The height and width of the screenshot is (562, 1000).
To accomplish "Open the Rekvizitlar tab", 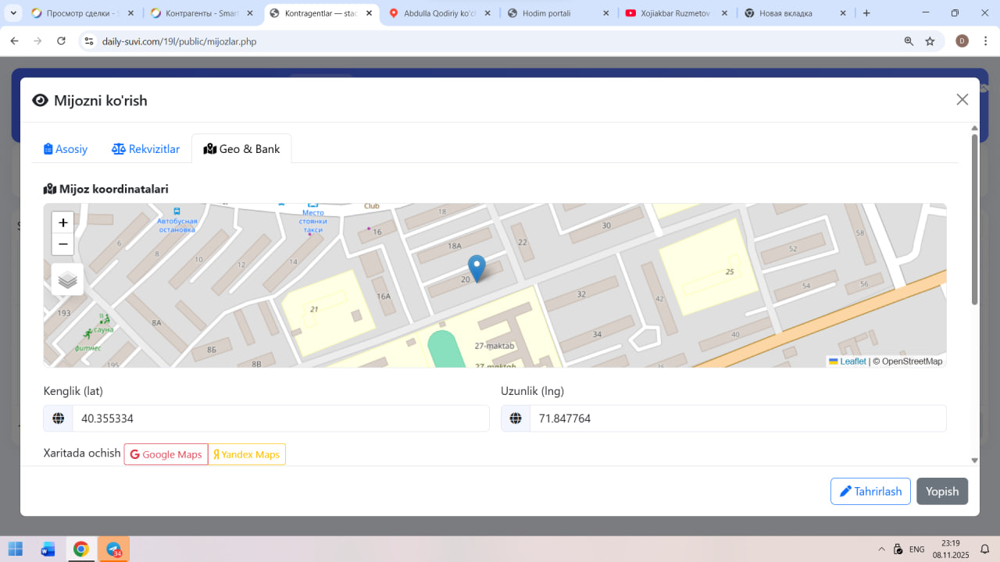I will [x=146, y=149].
